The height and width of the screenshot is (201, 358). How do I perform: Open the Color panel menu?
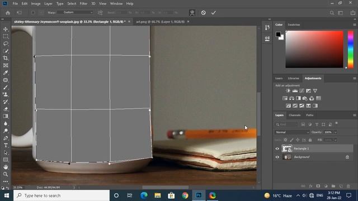click(354, 25)
